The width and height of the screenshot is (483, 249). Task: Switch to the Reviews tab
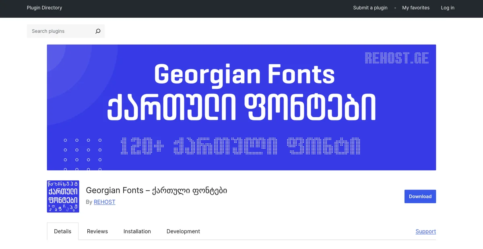pyautogui.click(x=97, y=231)
